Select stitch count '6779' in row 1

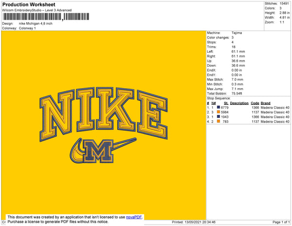pos(224,108)
